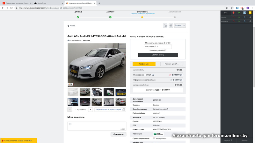Click the ID icon next to ID автомобиля
The height and width of the screenshot is (143, 255).
pos(69,41)
